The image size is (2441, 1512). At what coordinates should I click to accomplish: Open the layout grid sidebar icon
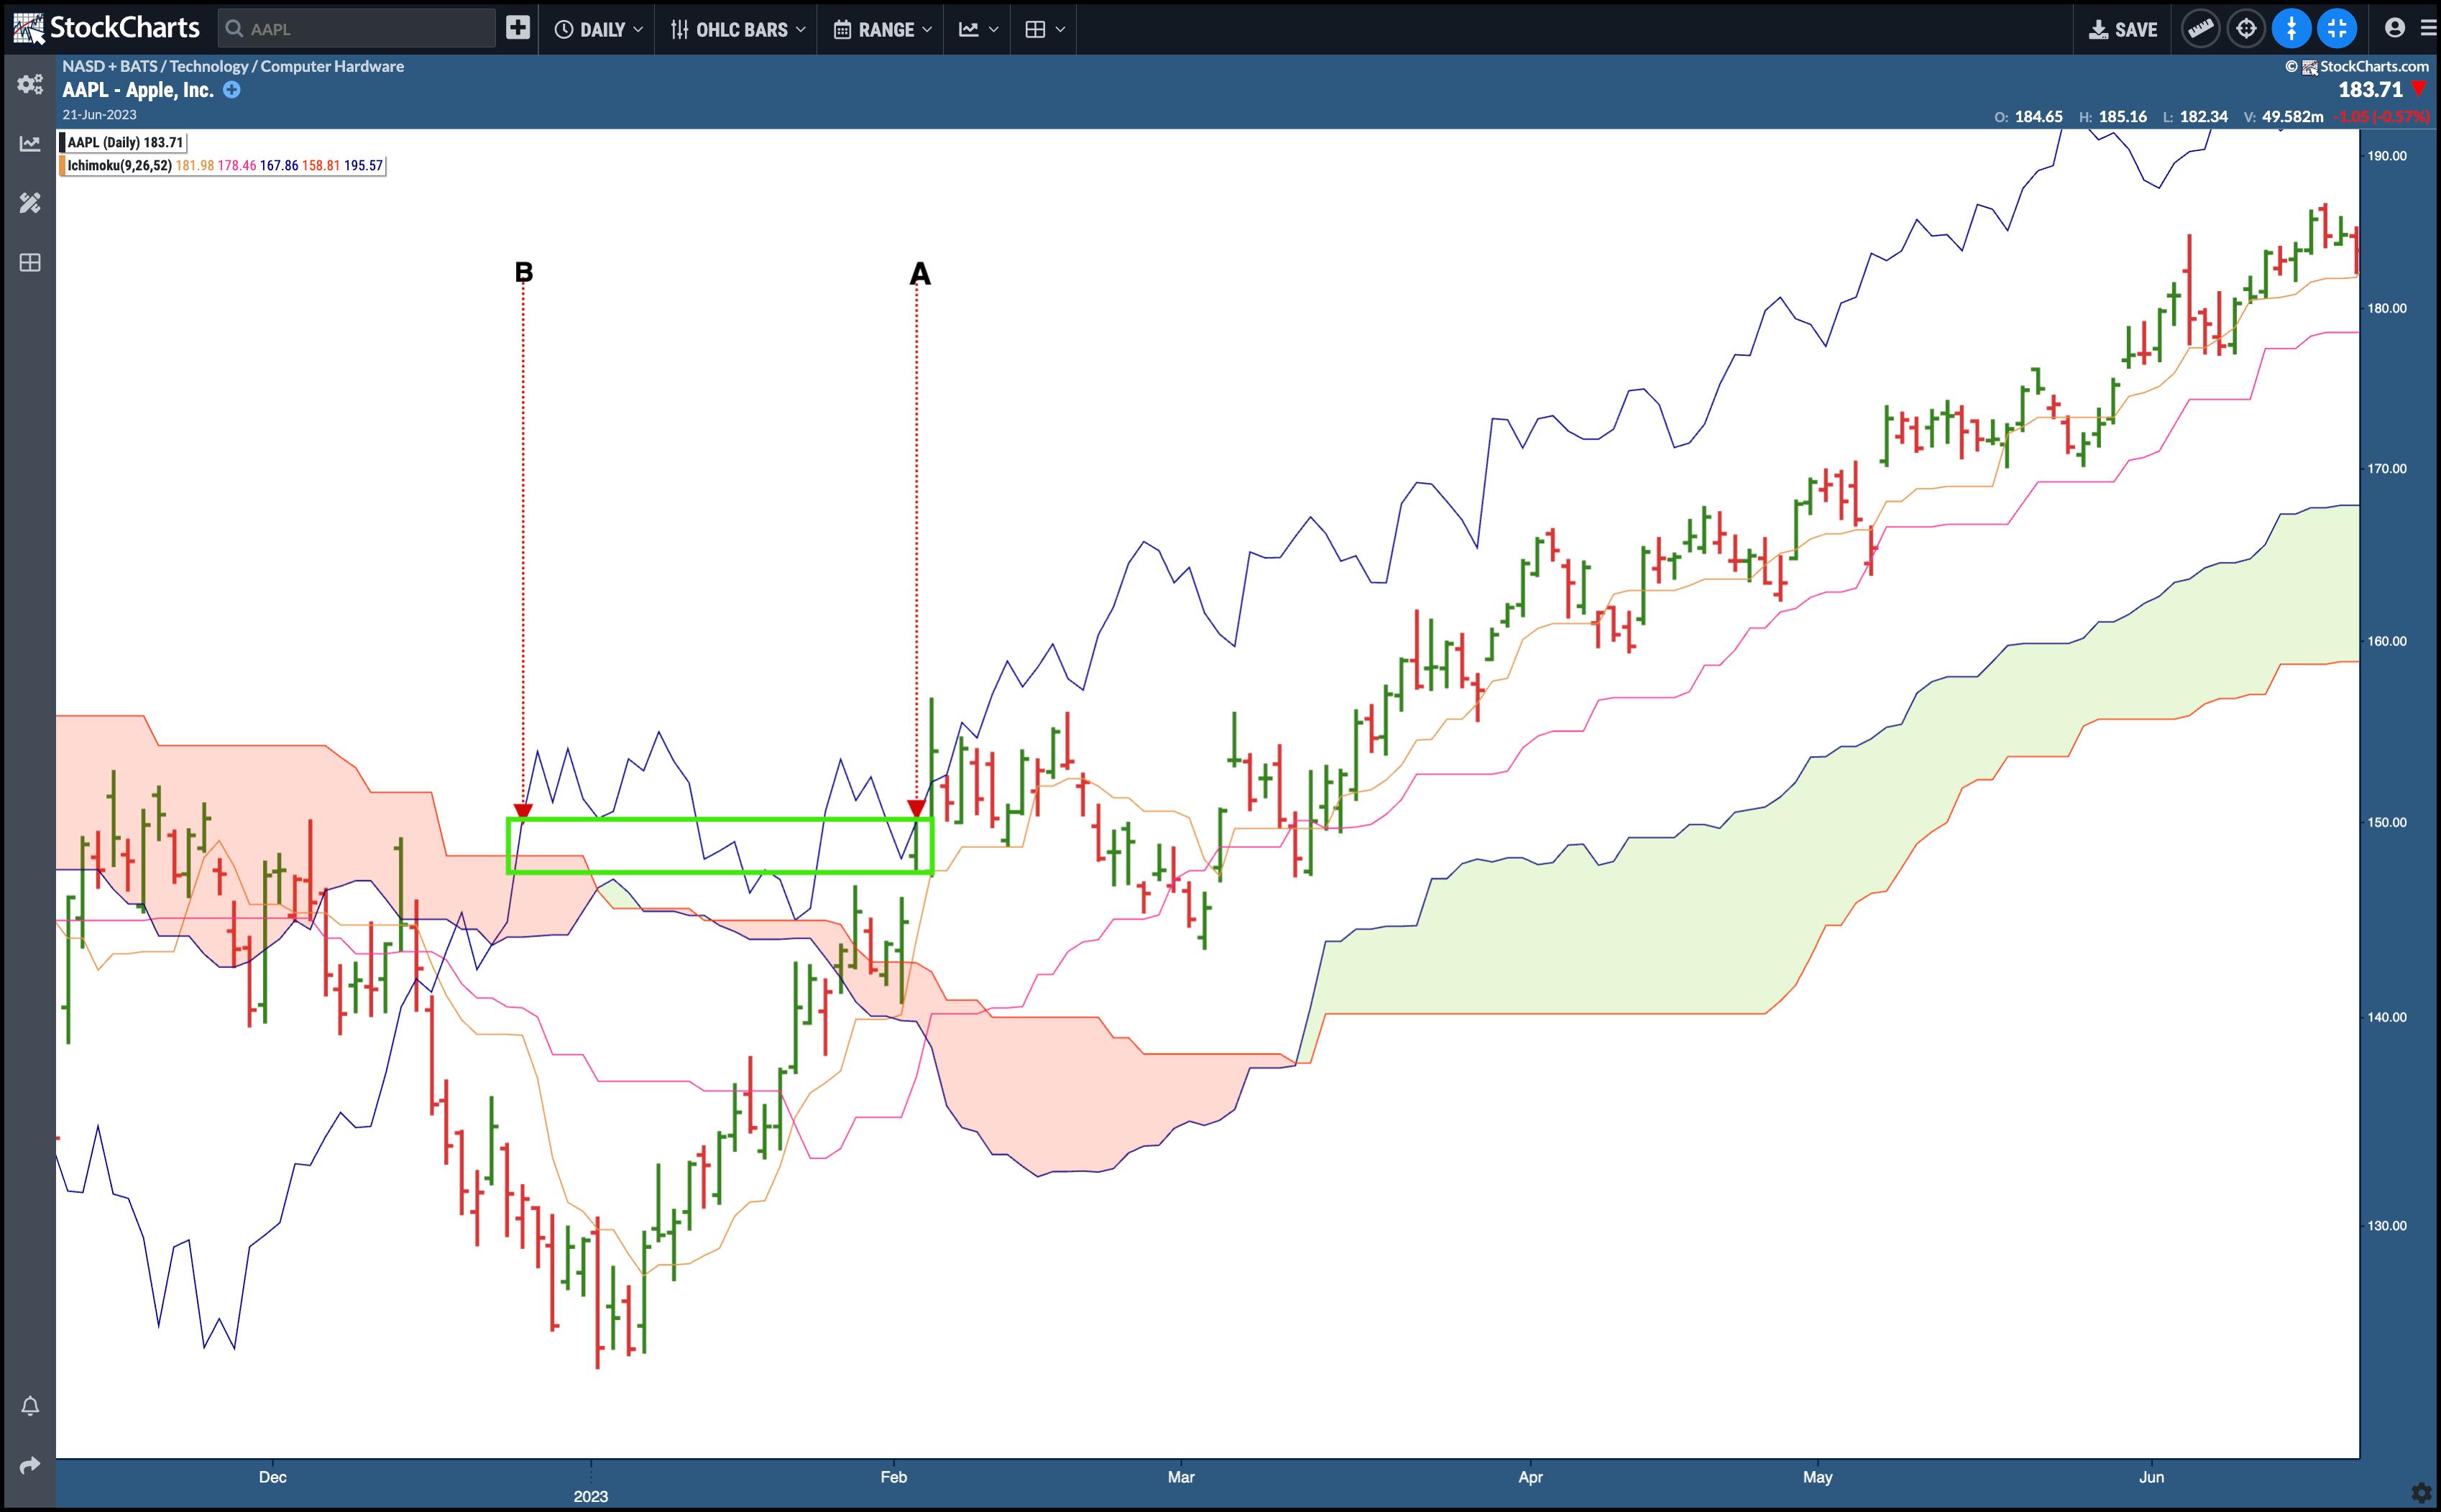coord(30,263)
